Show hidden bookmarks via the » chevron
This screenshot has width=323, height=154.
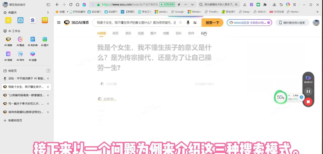tap(317, 12)
